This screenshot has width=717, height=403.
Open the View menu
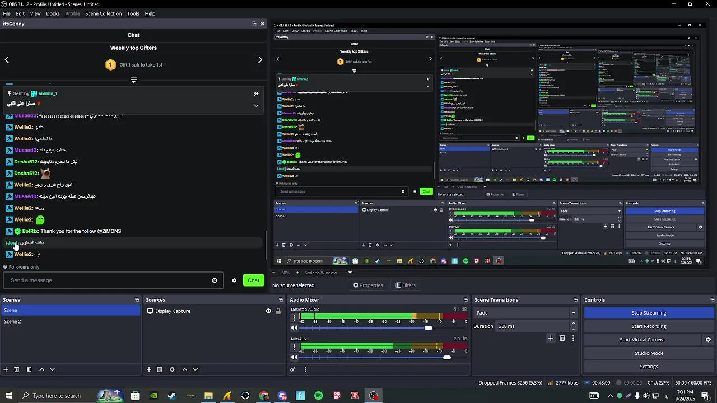tap(35, 13)
